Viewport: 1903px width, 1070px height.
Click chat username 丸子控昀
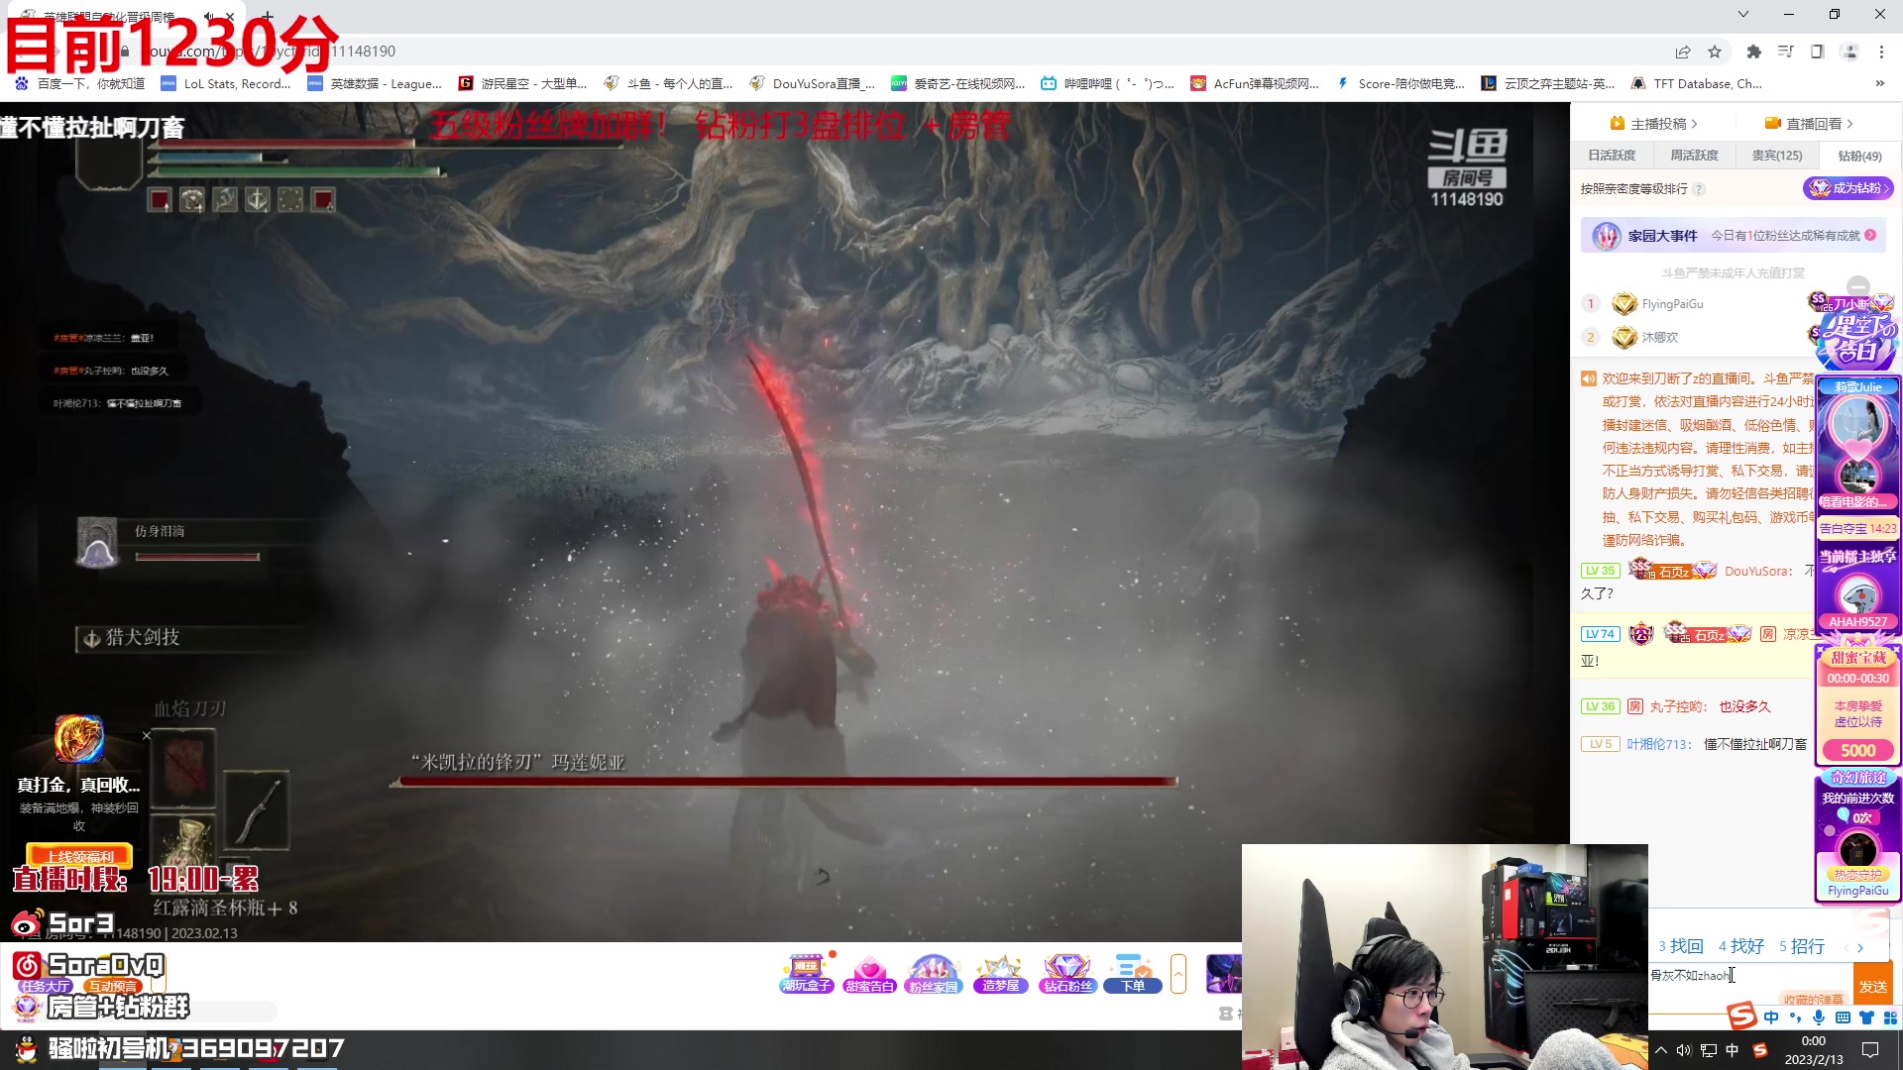click(x=1678, y=706)
